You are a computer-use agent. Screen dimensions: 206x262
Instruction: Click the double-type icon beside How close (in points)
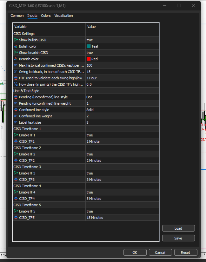[16, 84]
